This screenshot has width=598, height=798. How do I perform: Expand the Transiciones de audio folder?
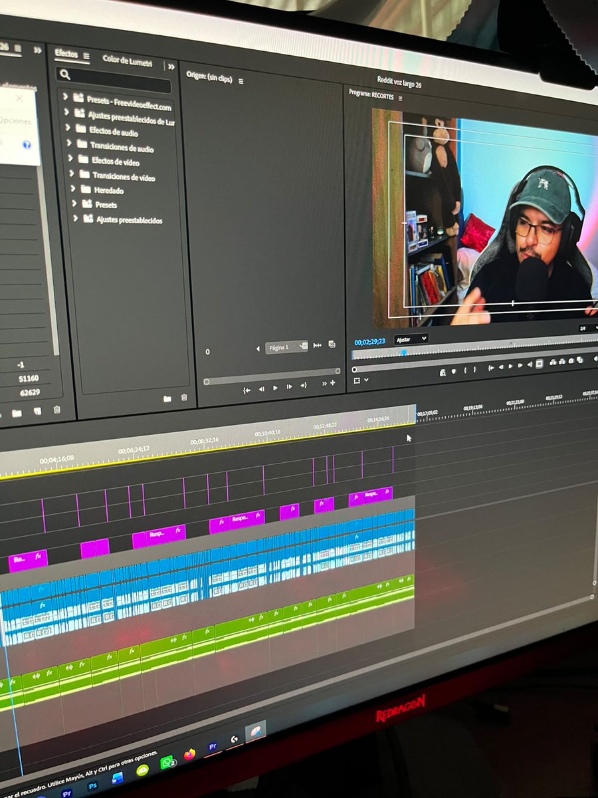pyautogui.click(x=69, y=143)
